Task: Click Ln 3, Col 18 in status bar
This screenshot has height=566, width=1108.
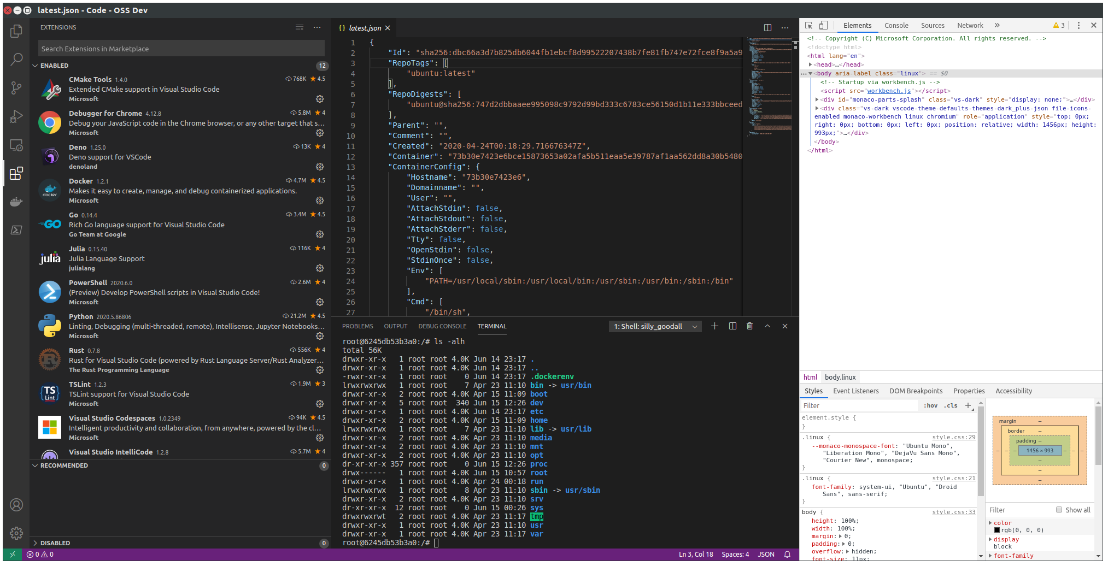Action: (x=696, y=555)
